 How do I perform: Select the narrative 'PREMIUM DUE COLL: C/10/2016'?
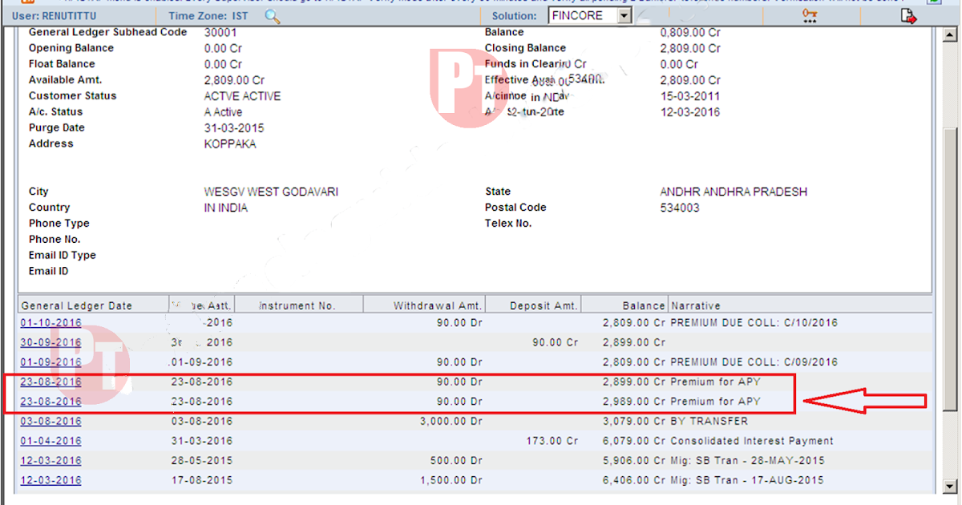(x=754, y=322)
